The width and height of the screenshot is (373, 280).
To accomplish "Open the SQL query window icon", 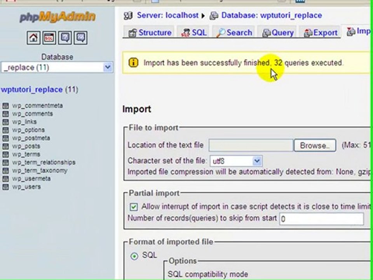I will [x=49, y=38].
